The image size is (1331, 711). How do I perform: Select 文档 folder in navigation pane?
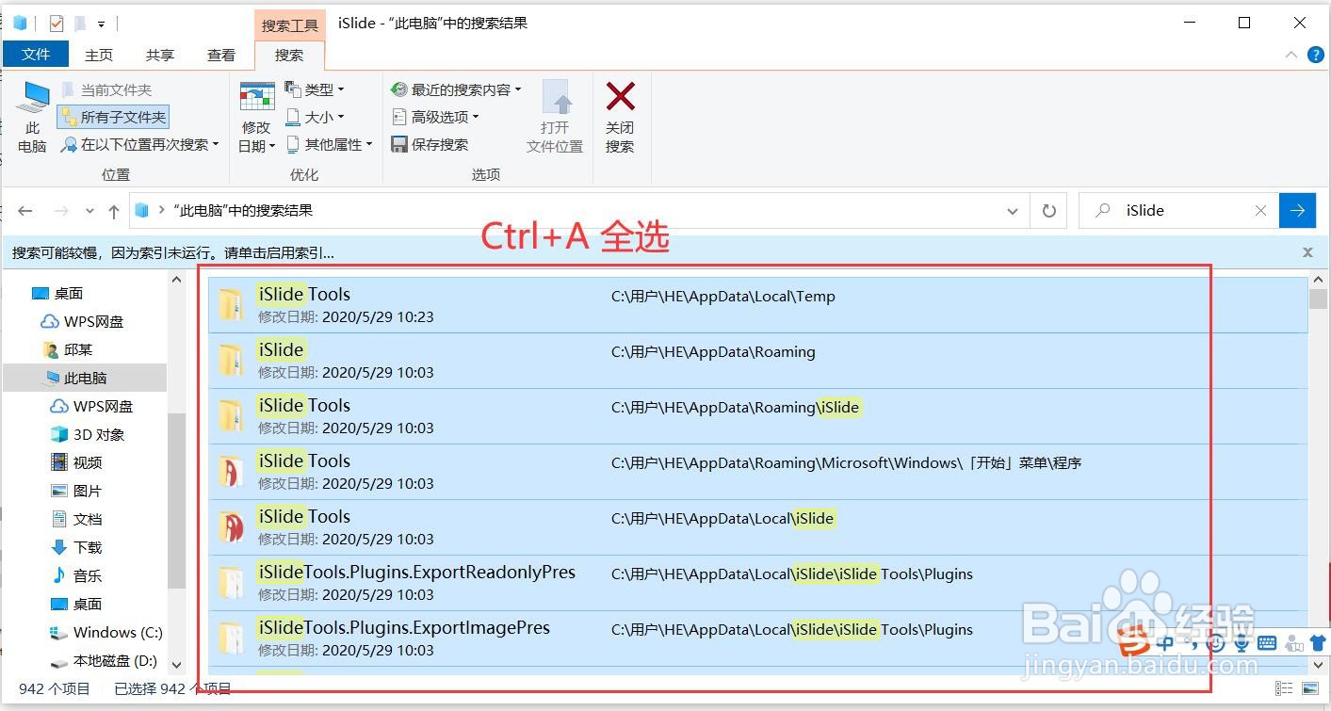click(x=75, y=519)
